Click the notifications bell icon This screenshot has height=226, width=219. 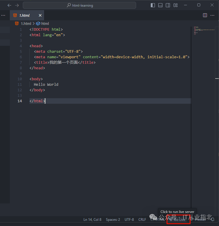point(213,220)
